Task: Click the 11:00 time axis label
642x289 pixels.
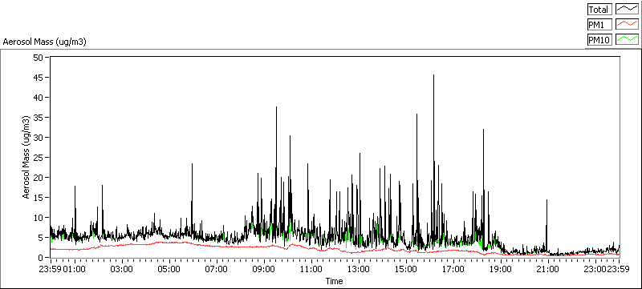Action: click(x=311, y=270)
